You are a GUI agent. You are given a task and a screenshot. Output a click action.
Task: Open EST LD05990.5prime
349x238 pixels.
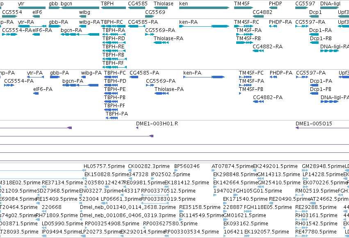(x=62, y=224)
